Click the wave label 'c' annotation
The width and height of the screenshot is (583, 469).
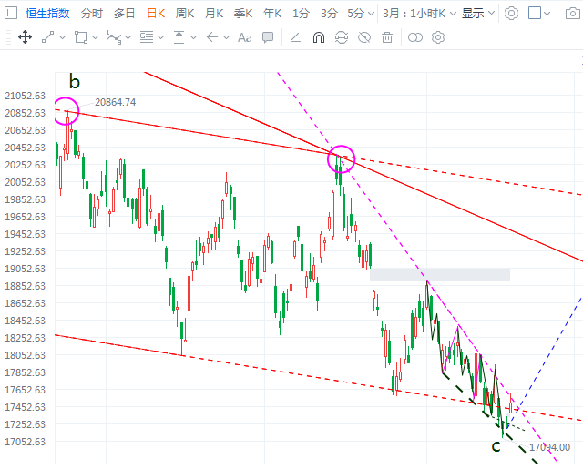(x=496, y=446)
